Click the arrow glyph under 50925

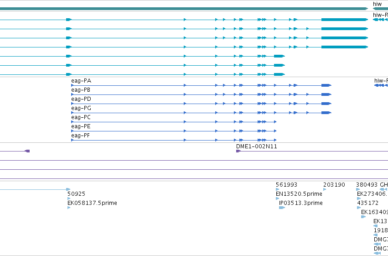[x=69, y=199]
